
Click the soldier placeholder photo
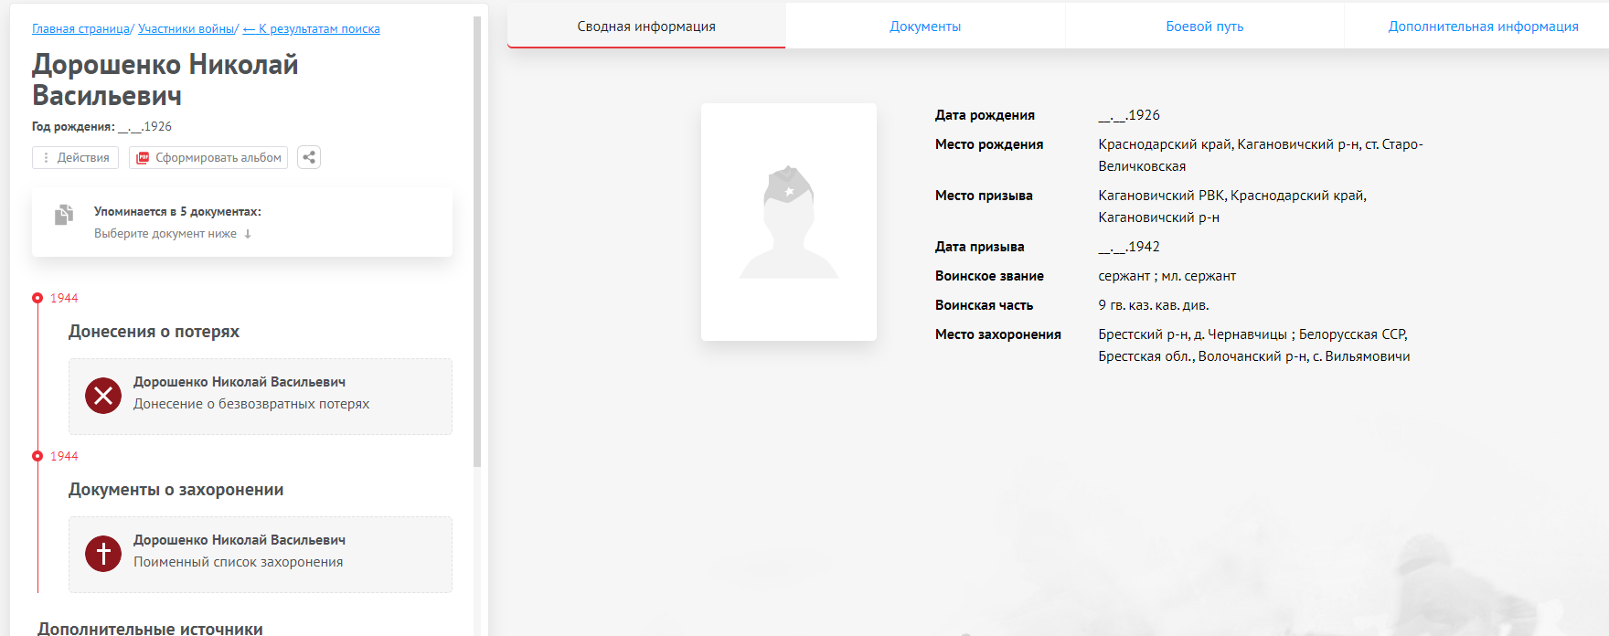coord(788,222)
